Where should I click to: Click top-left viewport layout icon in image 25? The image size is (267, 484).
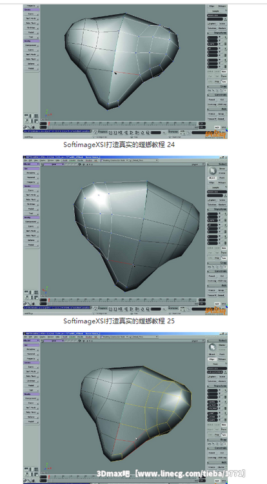26,292
